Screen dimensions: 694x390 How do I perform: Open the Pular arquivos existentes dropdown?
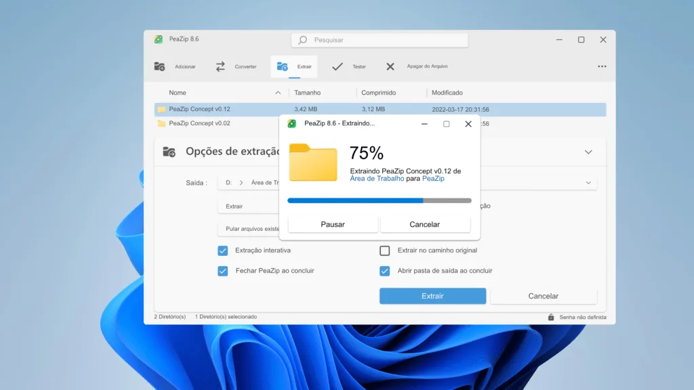[x=248, y=229]
